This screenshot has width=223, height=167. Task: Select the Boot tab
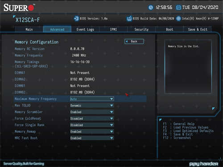click(169, 29)
